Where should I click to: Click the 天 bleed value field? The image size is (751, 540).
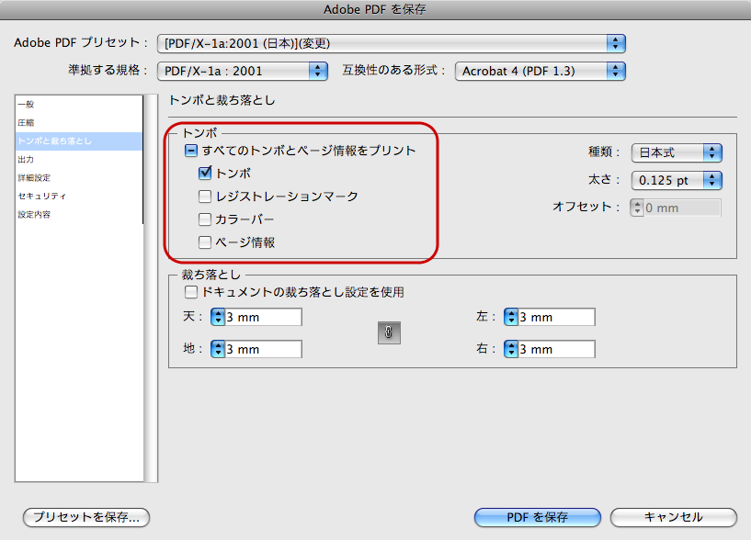pos(264,317)
